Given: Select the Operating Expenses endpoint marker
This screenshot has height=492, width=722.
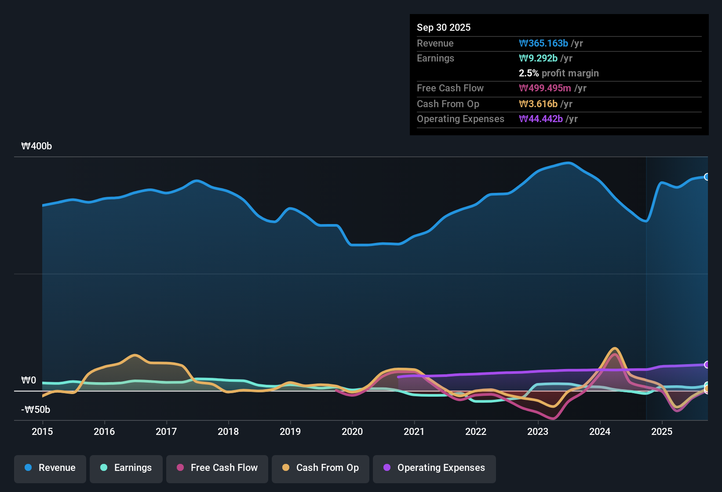Looking at the screenshot, I should (707, 364).
